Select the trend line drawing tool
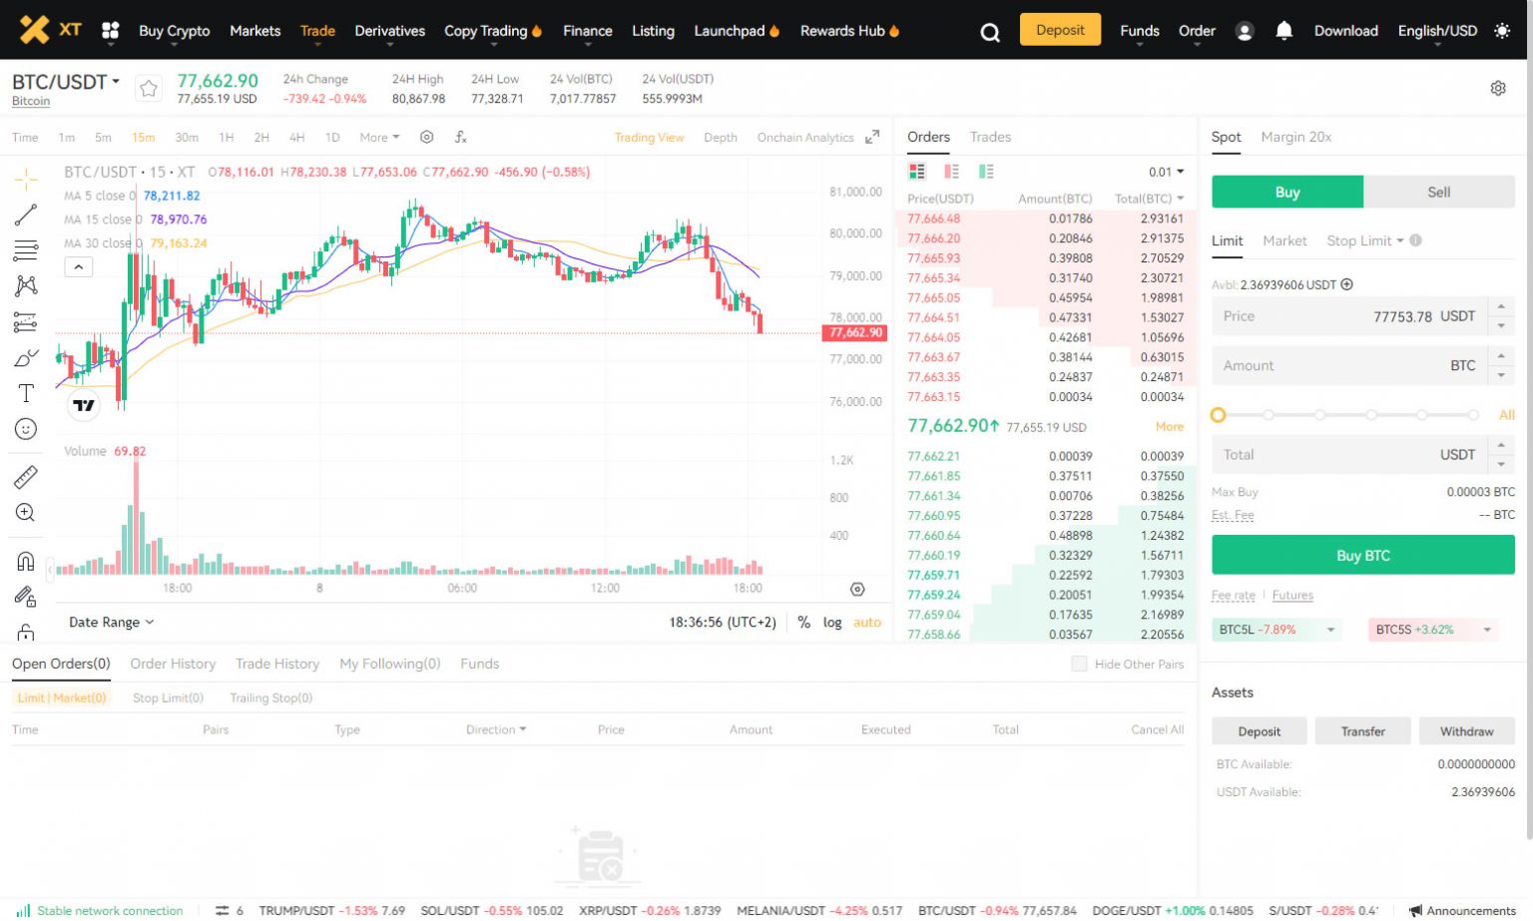 26,215
